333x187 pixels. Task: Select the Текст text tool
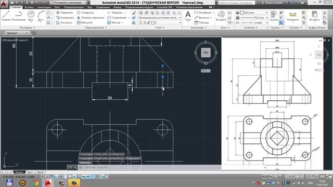pyautogui.click(x=188, y=16)
